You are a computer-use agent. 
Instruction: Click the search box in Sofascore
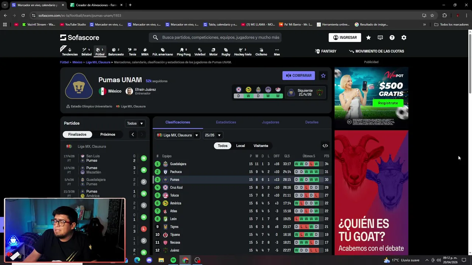215,38
